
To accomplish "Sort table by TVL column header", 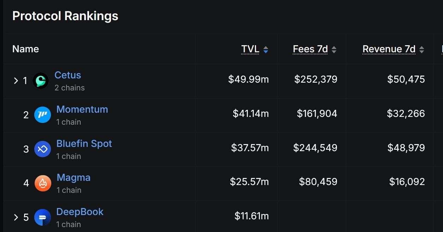I will click(x=250, y=49).
